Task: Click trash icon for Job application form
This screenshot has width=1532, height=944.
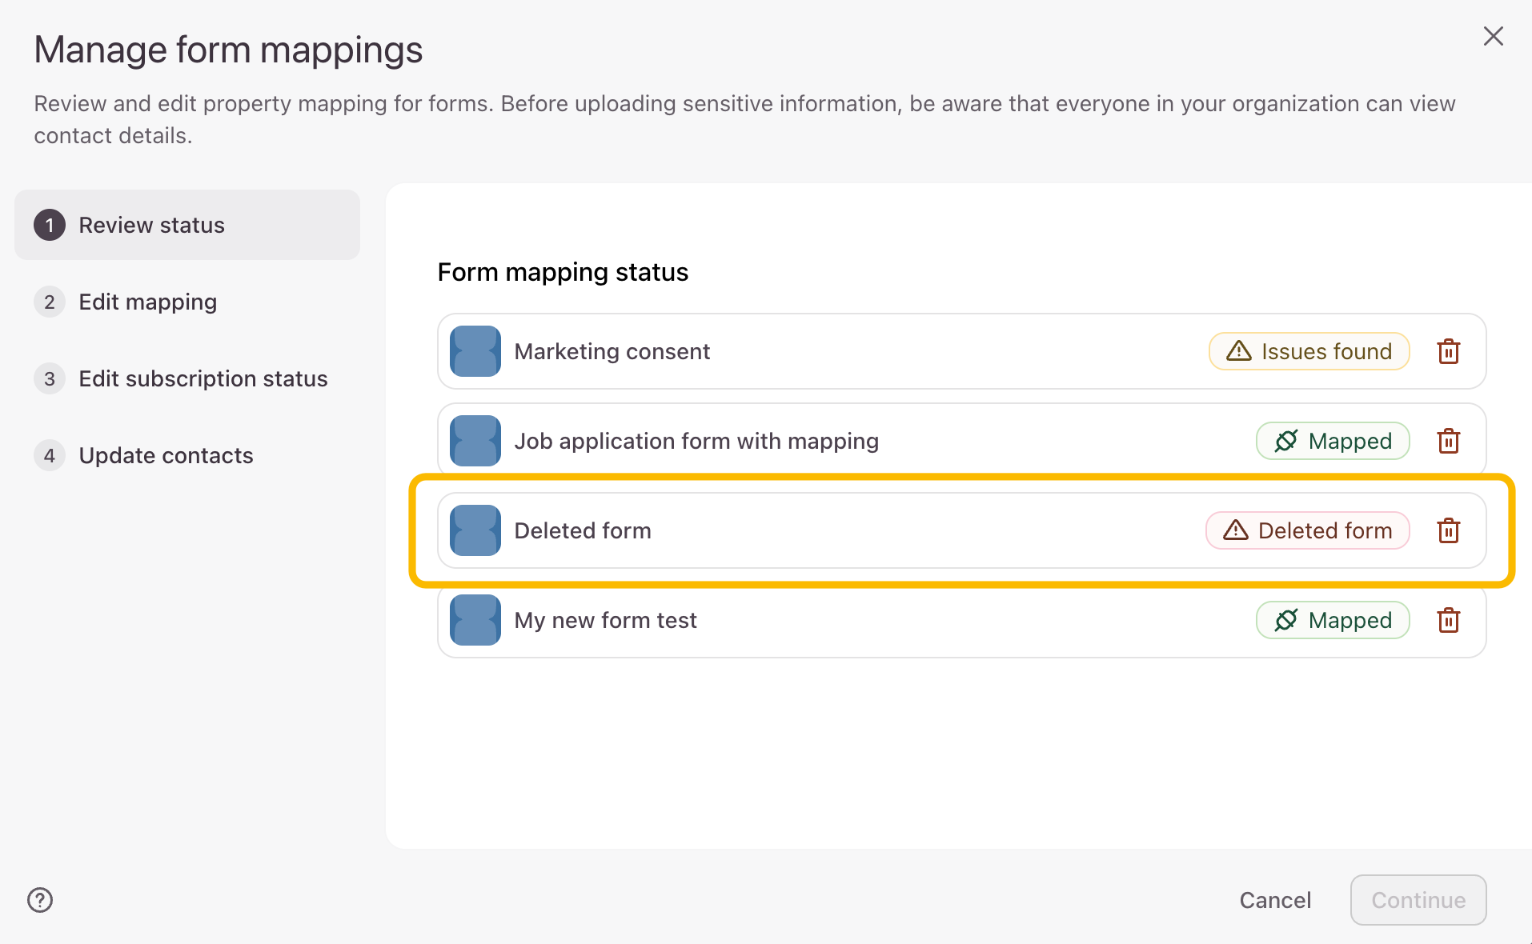Action: (1448, 441)
